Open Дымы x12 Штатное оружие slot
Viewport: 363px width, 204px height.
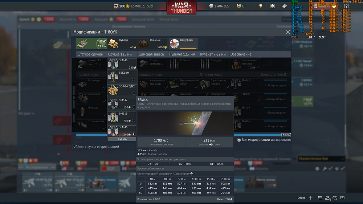pyautogui.click(x=91, y=64)
